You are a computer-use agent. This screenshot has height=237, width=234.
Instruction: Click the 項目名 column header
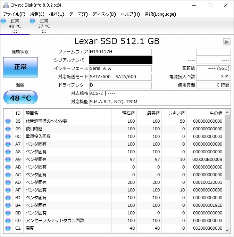pos(67,113)
